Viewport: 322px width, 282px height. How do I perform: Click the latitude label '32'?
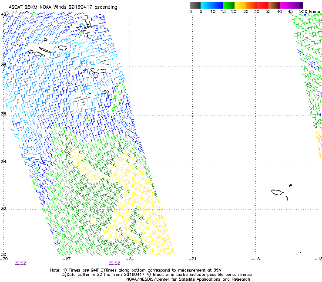pyautogui.click(x=3, y=209)
